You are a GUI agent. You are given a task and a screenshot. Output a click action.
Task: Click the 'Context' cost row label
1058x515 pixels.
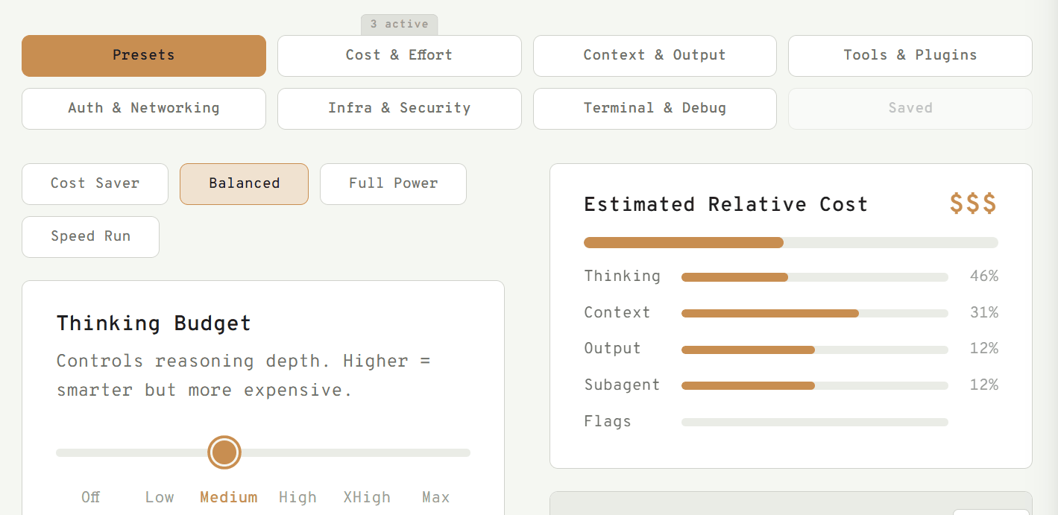[617, 313]
